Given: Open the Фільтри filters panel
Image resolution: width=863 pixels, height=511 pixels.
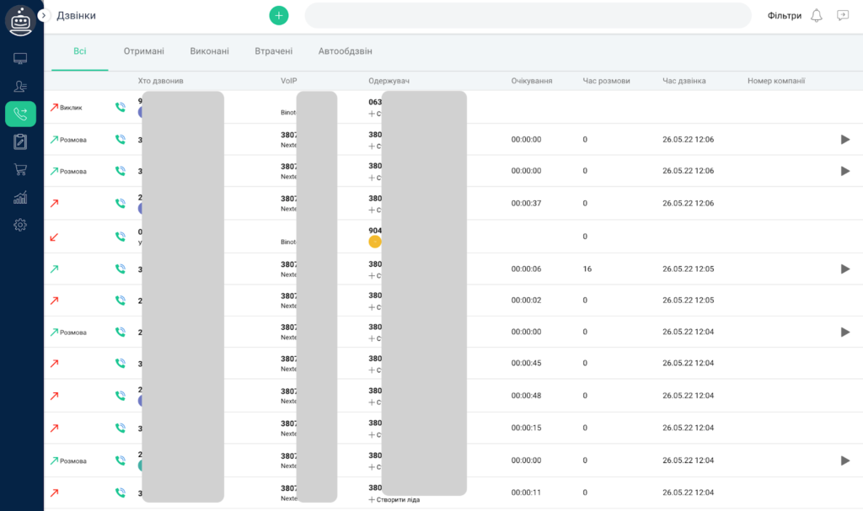Looking at the screenshot, I should click(x=784, y=15).
